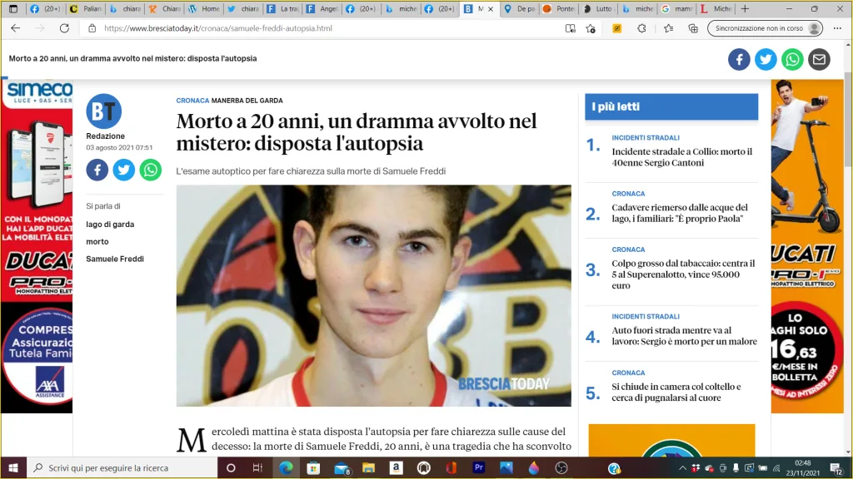Close the active Brescia Today tab
853x479 pixels.
[491, 8]
